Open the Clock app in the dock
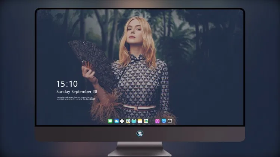This screenshot has width=280, height=157. (x=122, y=121)
